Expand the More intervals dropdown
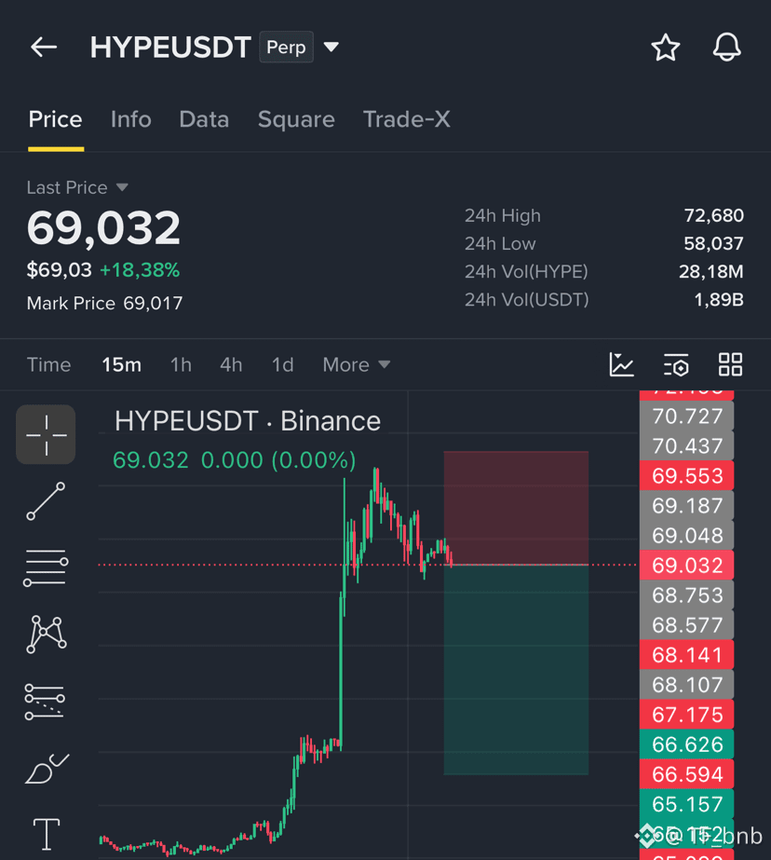Viewport: 771px width, 860px height. point(357,364)
